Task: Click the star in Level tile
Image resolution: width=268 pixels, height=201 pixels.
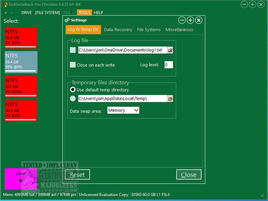Action: pyautogui.click(x=21, y=180)
